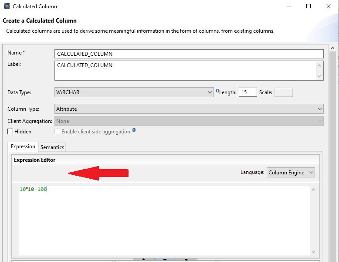339x262 pixels.
Task: Click the dialog scrollbar up arrow
Action: 332,48
